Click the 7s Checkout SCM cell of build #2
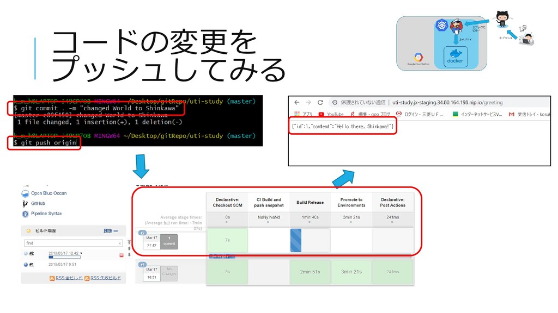The height and width of the screenshot is (313, 558). pos(227,240)
